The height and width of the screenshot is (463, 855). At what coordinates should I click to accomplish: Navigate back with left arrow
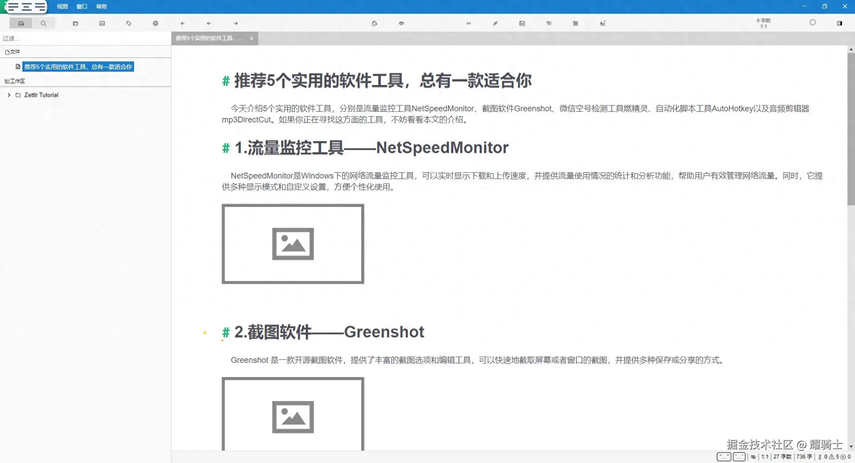coord(209,23)
